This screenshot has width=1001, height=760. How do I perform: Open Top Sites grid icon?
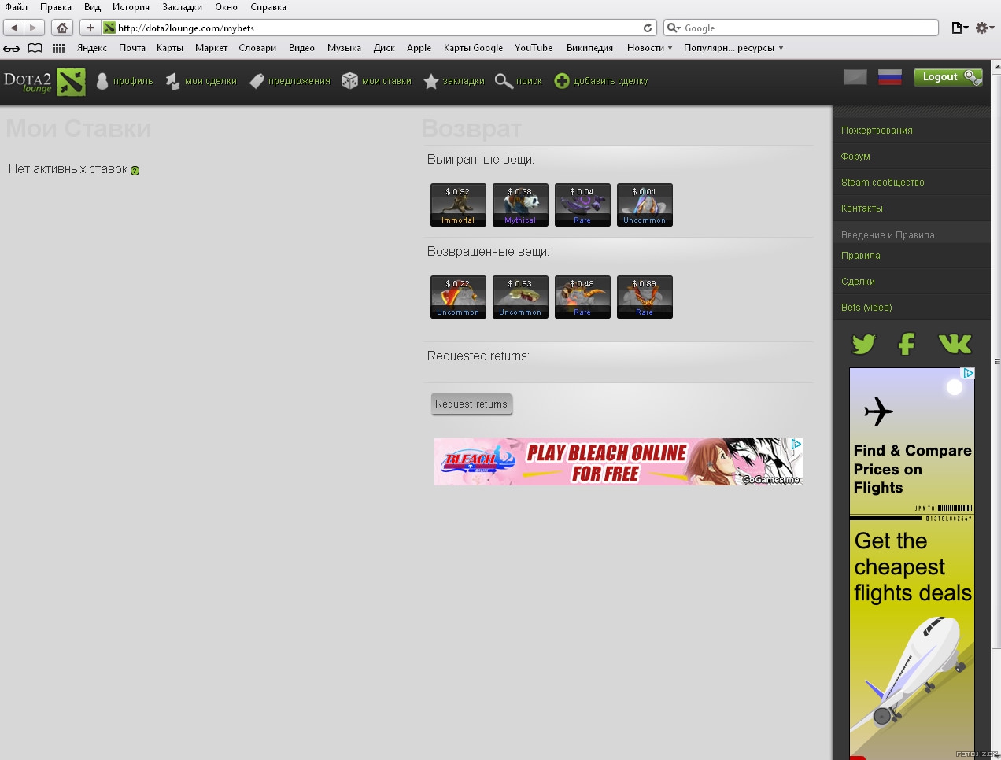click(58, 48)
